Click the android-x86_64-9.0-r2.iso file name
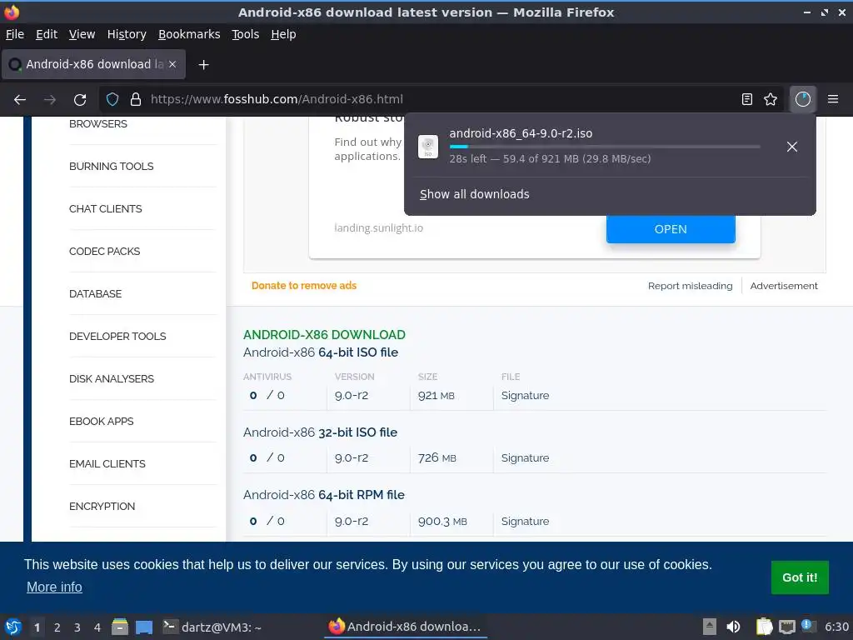The width and height of the screenshot is (853, 640). pyautogui.click(x=521, y=133)
